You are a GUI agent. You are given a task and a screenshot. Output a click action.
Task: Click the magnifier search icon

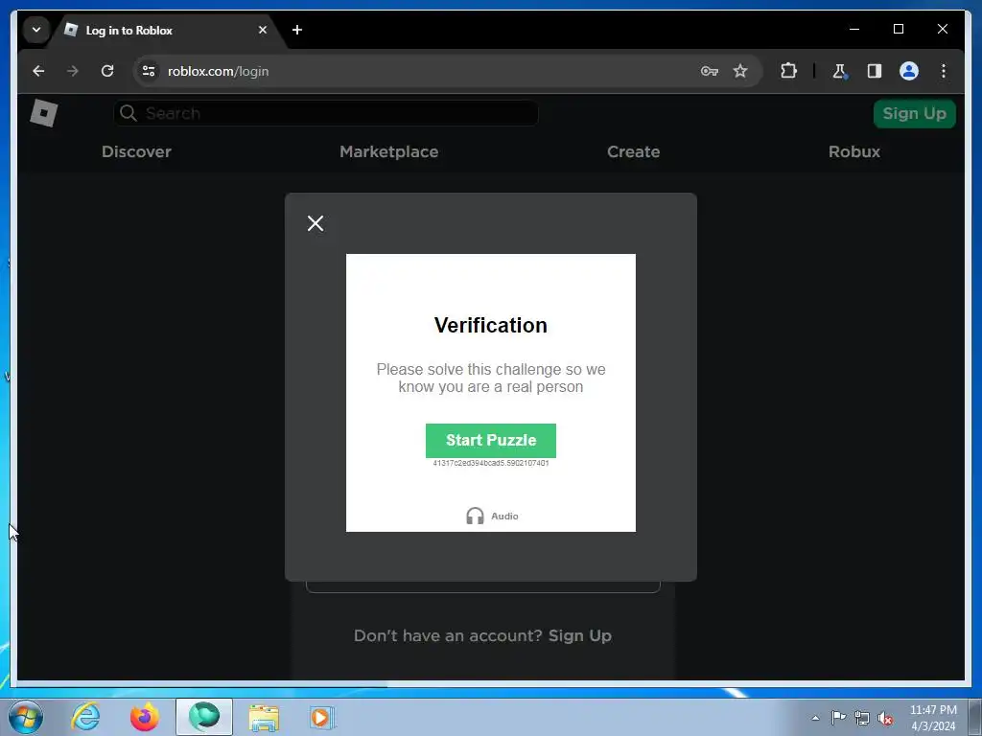coord(129,113)
